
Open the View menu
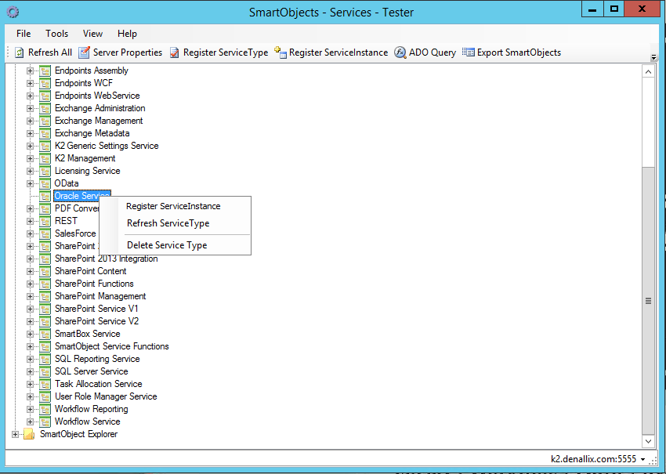pyautogui.click(x=92, y=34)
